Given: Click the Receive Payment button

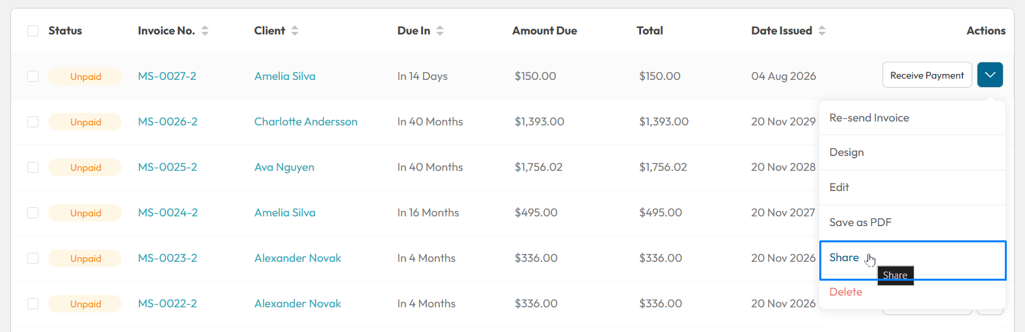Looking at the screenshot, I should coord(927,75).
